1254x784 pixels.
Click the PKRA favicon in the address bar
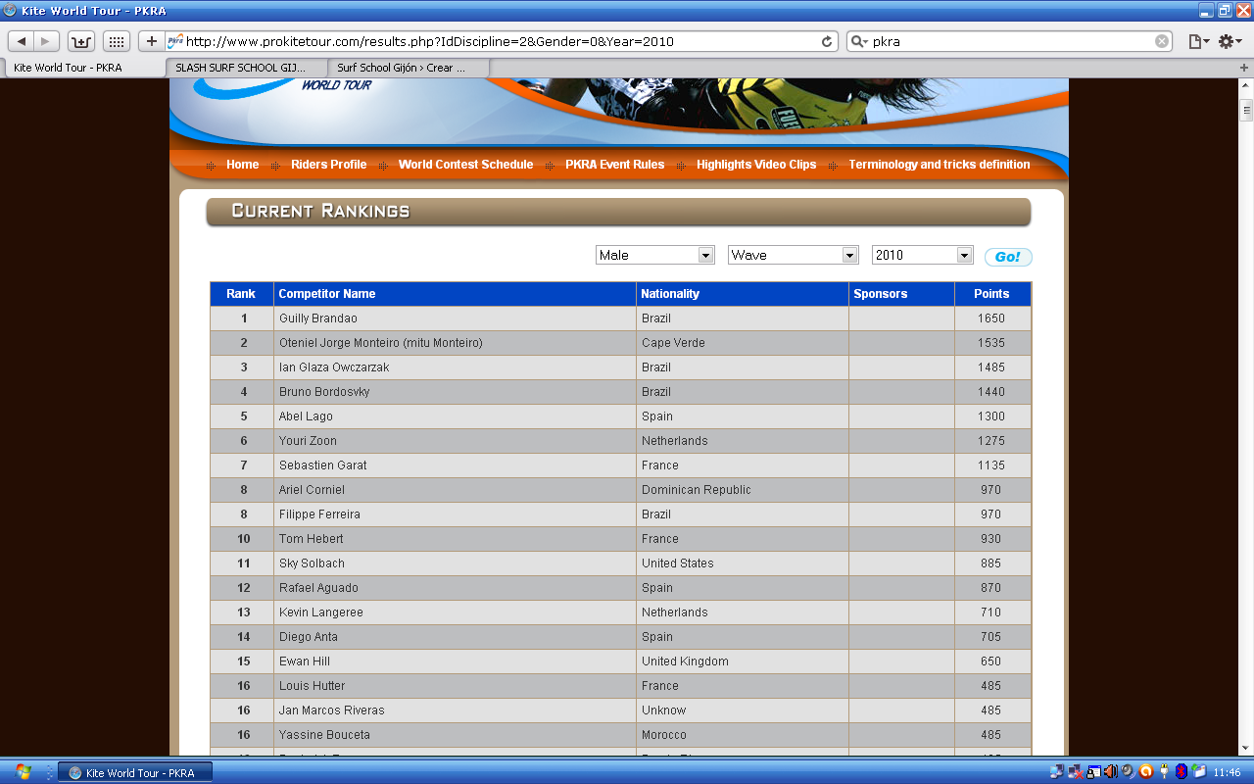175,41
